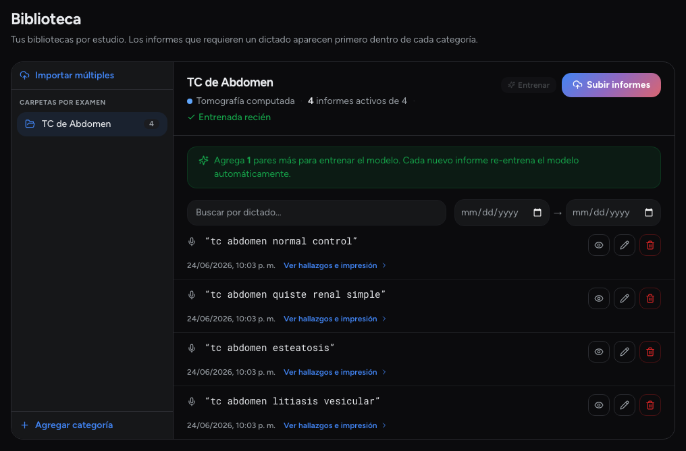Viewport: 686px width, 451px height.
Task: Expand findings for "tc abdomen normal control"
Action: pos(335,265)
